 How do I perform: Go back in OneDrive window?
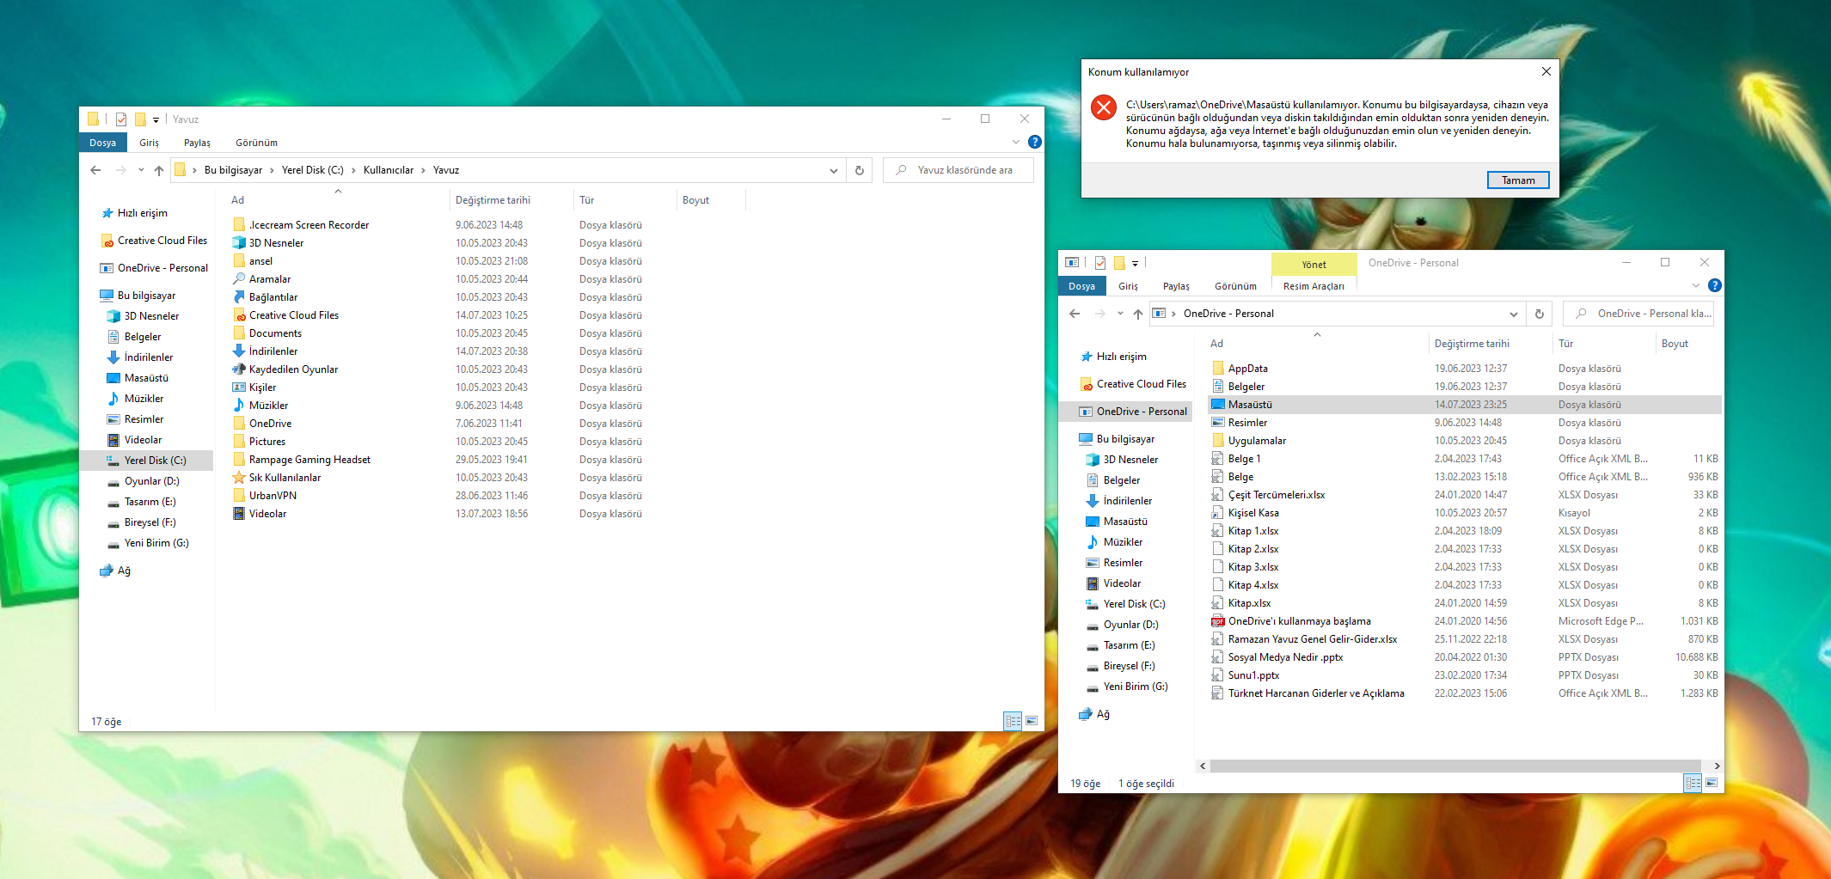click(1075, 314)
